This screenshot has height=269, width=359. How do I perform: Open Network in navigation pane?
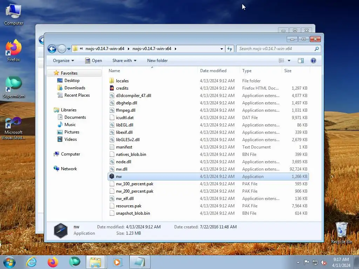69,169
